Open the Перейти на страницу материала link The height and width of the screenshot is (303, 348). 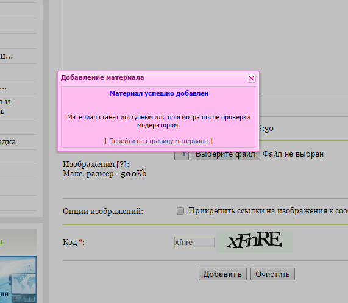(158, 141)
